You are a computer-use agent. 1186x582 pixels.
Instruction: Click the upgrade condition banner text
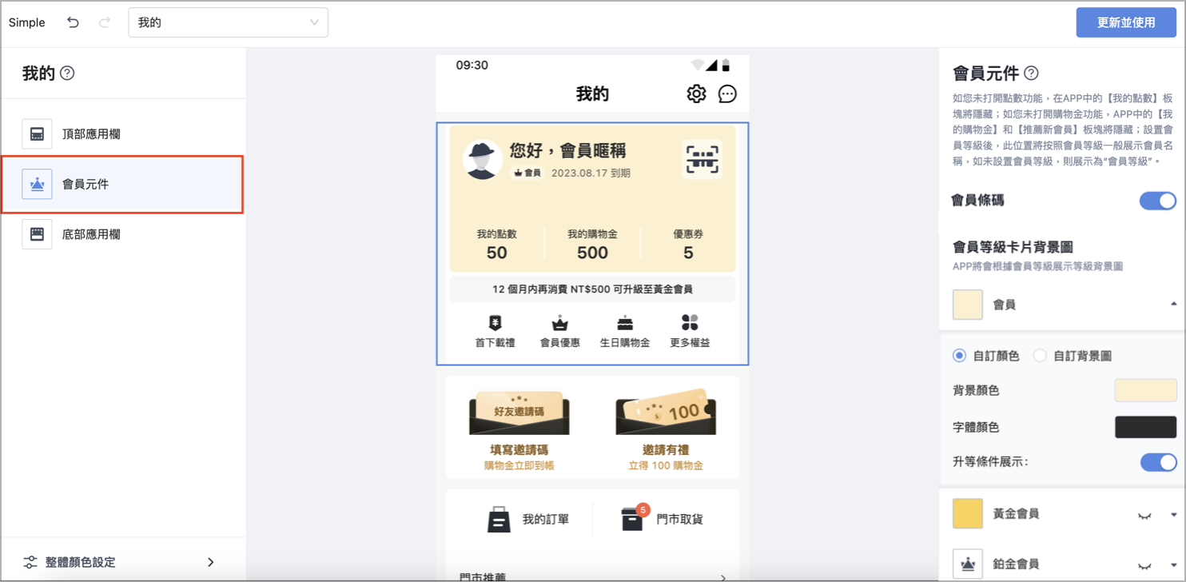tap(592, 289)
